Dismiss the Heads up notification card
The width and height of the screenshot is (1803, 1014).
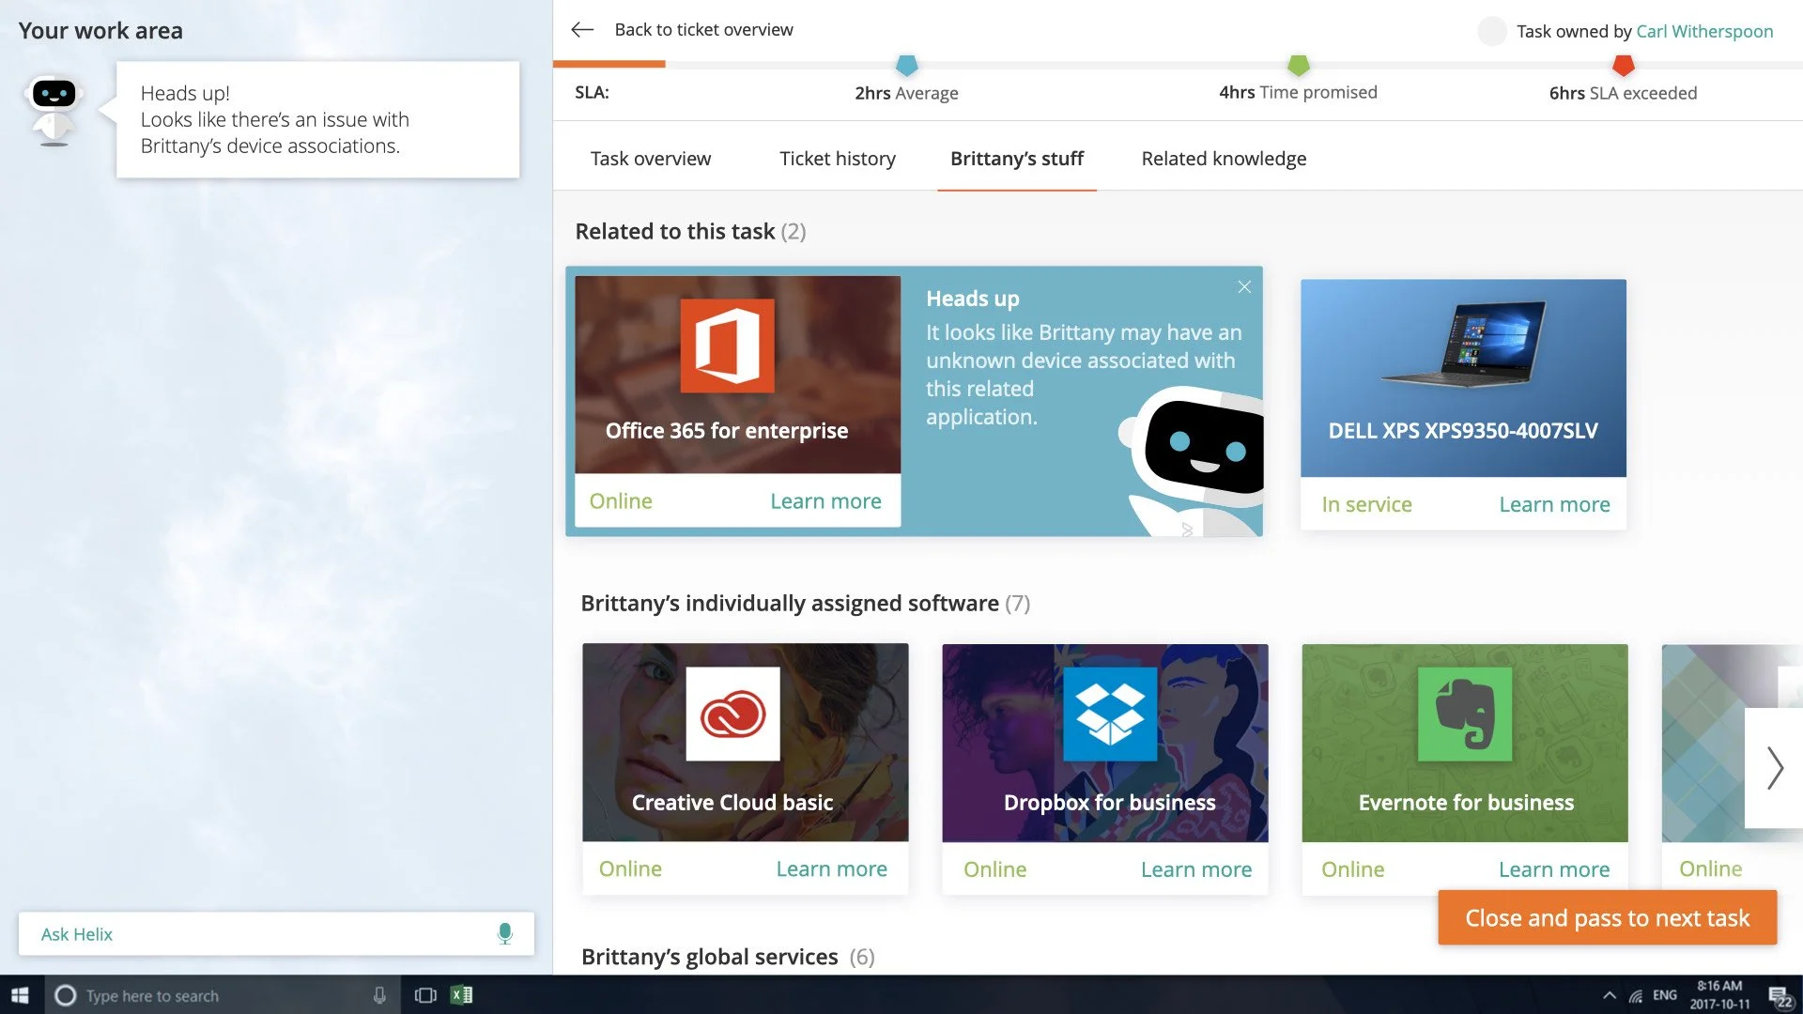(1244, 287)
